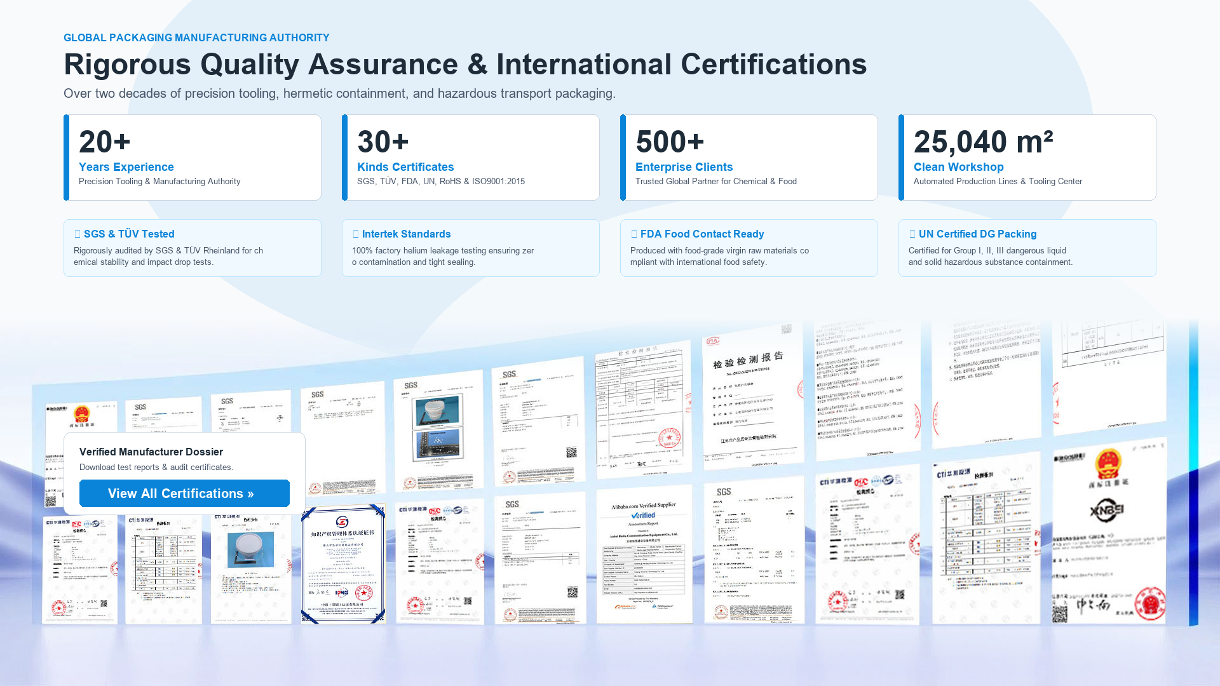Open SGS report showing two bucket photos

coord(438,432)
